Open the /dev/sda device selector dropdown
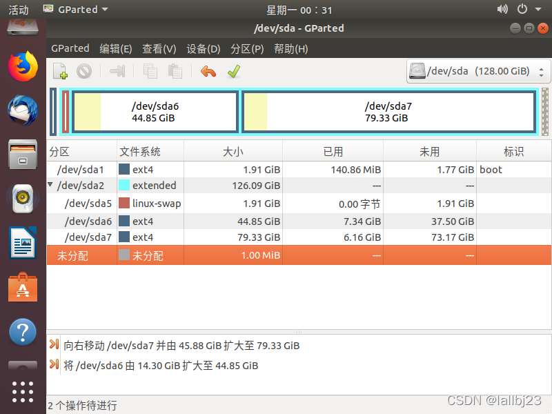Viewport: 552px width, 414px height. coord(478,72)
